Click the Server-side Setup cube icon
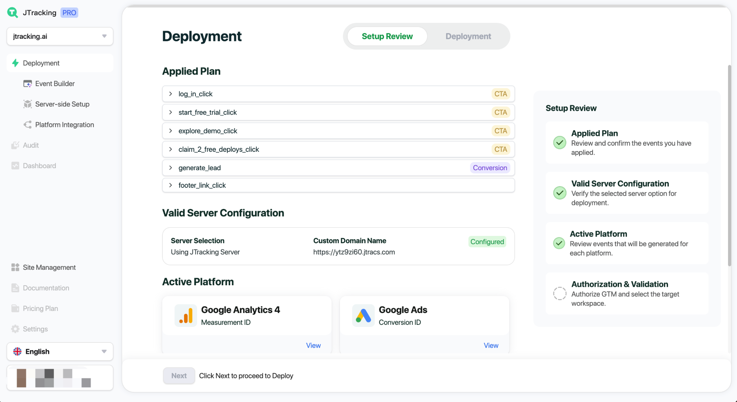Image resolution: width=737 pixels, height=402 pixels. [x=27, y=104]
